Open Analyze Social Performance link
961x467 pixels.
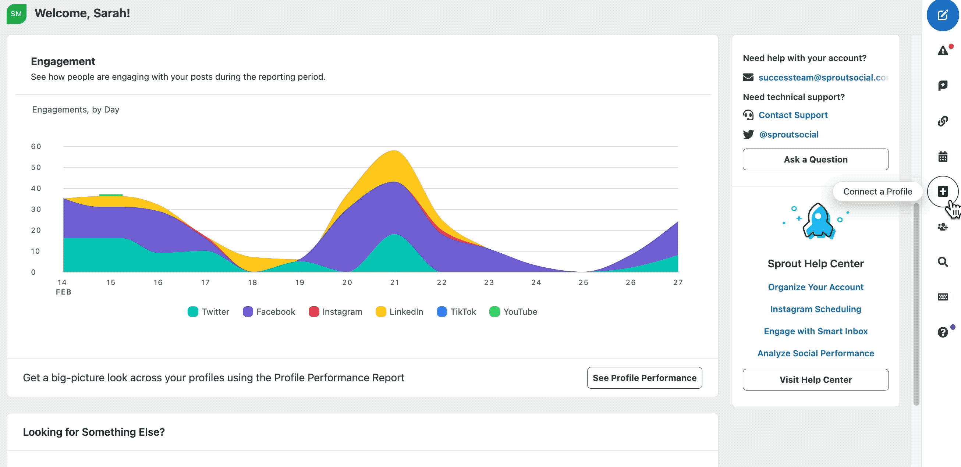816,353
